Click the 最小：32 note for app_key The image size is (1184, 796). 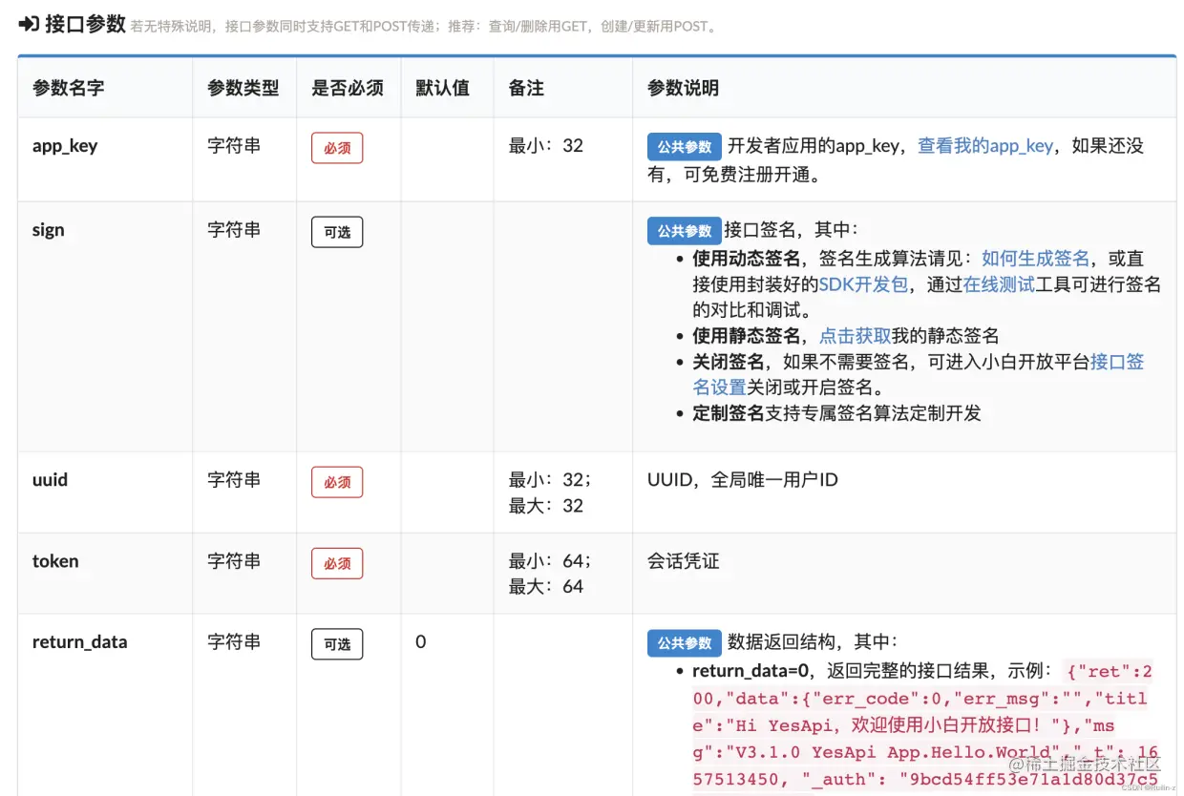(546, 146)
